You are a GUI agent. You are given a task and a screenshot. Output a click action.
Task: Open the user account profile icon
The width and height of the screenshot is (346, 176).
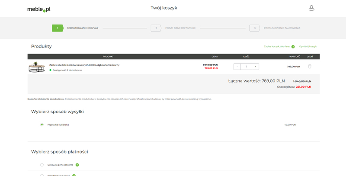point(311,8)
